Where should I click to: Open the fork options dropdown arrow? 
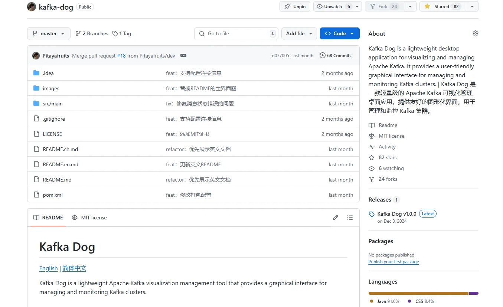[x=410, y=7]
